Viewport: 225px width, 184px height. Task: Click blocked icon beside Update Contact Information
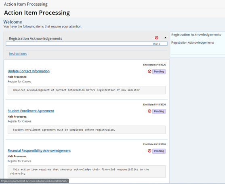click(x=149, y=71)
